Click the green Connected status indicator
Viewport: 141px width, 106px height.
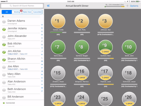point(4,103)
